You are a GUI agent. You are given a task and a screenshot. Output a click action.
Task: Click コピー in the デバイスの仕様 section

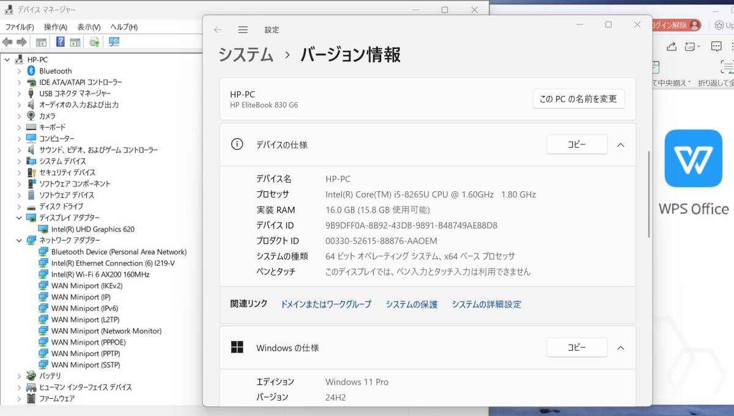tap(577, 144)
